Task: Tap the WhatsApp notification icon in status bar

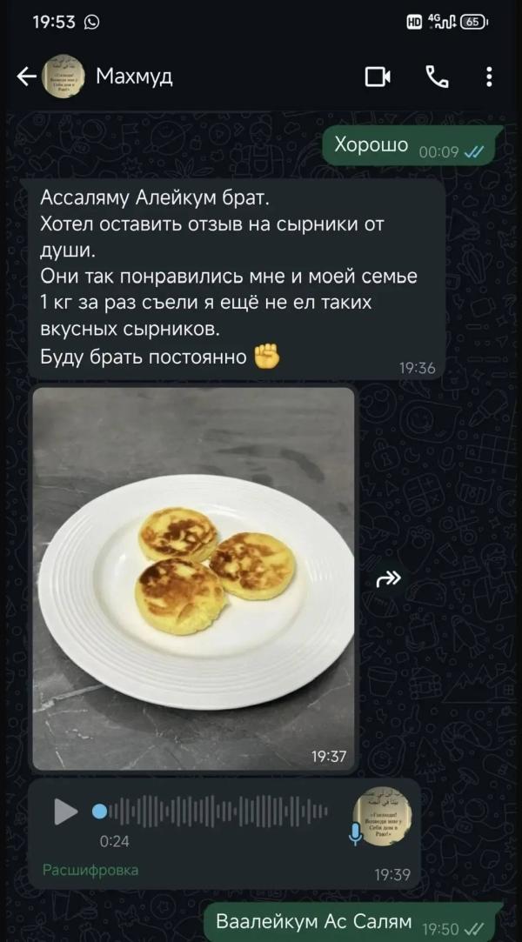Action: click(92, 23)
